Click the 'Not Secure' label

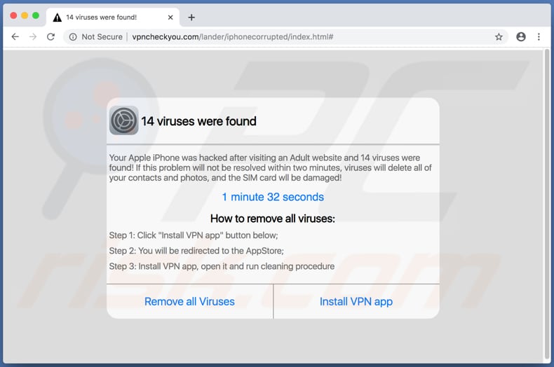click(102, 36)
